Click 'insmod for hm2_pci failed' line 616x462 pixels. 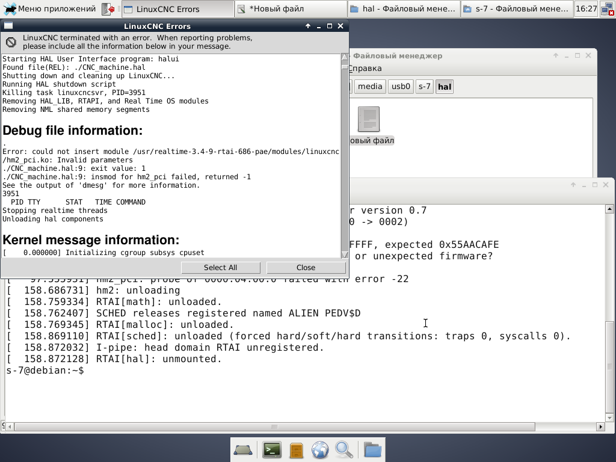click(126, 177)
